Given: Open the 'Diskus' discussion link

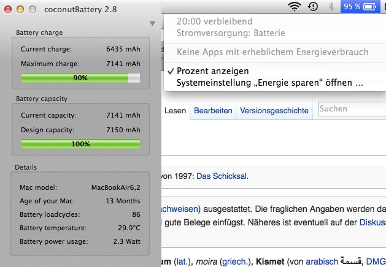Looking at the screenshot, I should point(372,222).
